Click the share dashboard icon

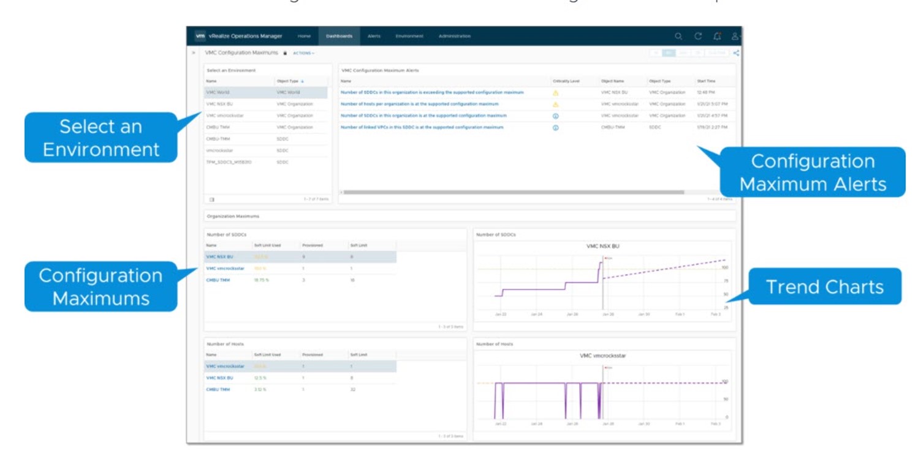(x=736, y=53)
